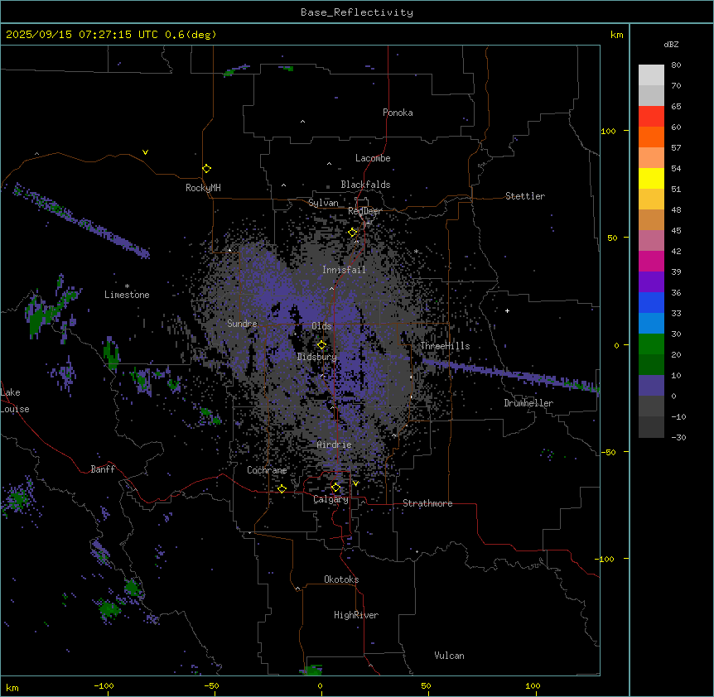Click the magenta 42-39 dBZ swatch
This screenshot has width=714, height=697.
pyautogui.click(x=651, y=261)
